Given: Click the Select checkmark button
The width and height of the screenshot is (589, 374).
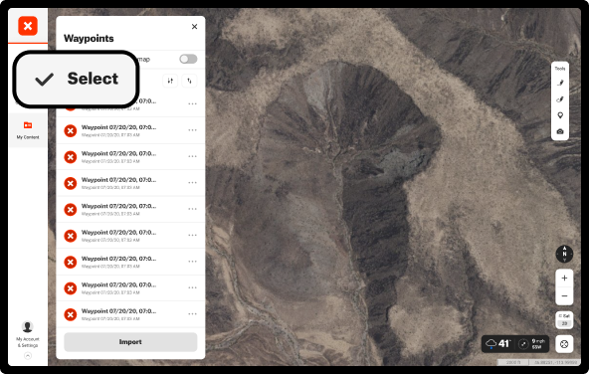Looking at the screenshot, I should pyautogui.click(x=77, y=79).
